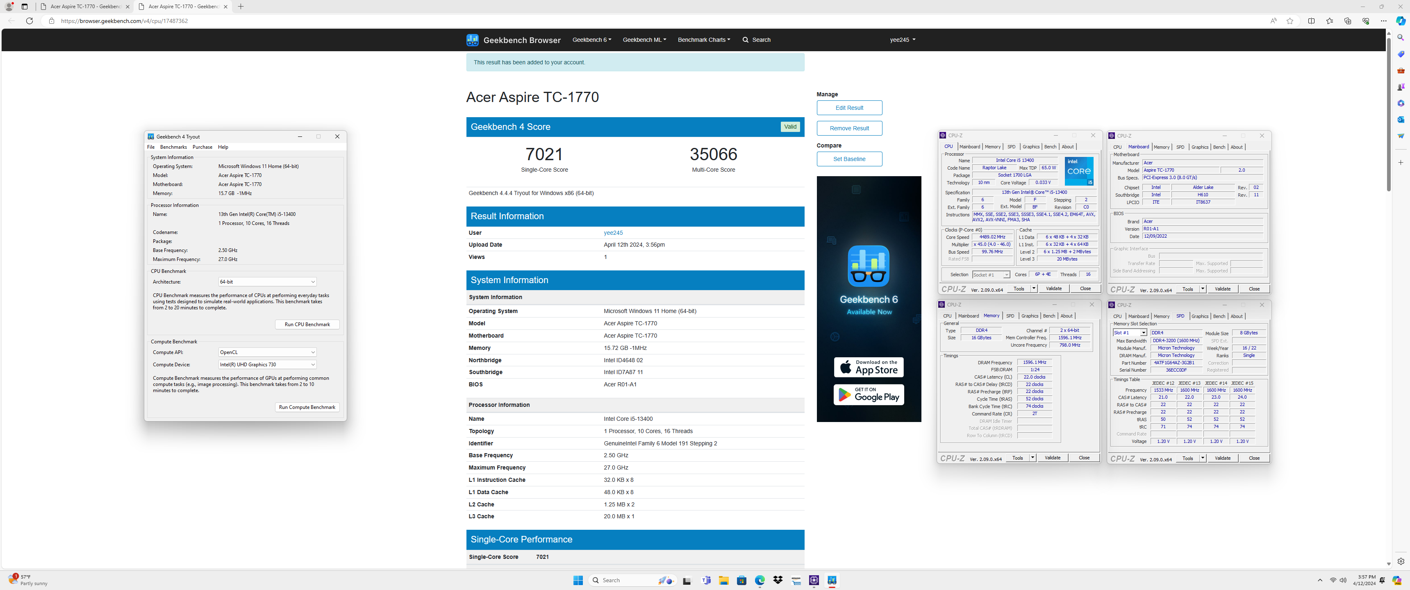Show hidden system tray icons
Image resolution: width=1410 pixels, height=590 pixels.
click(x=1320, y=580)
